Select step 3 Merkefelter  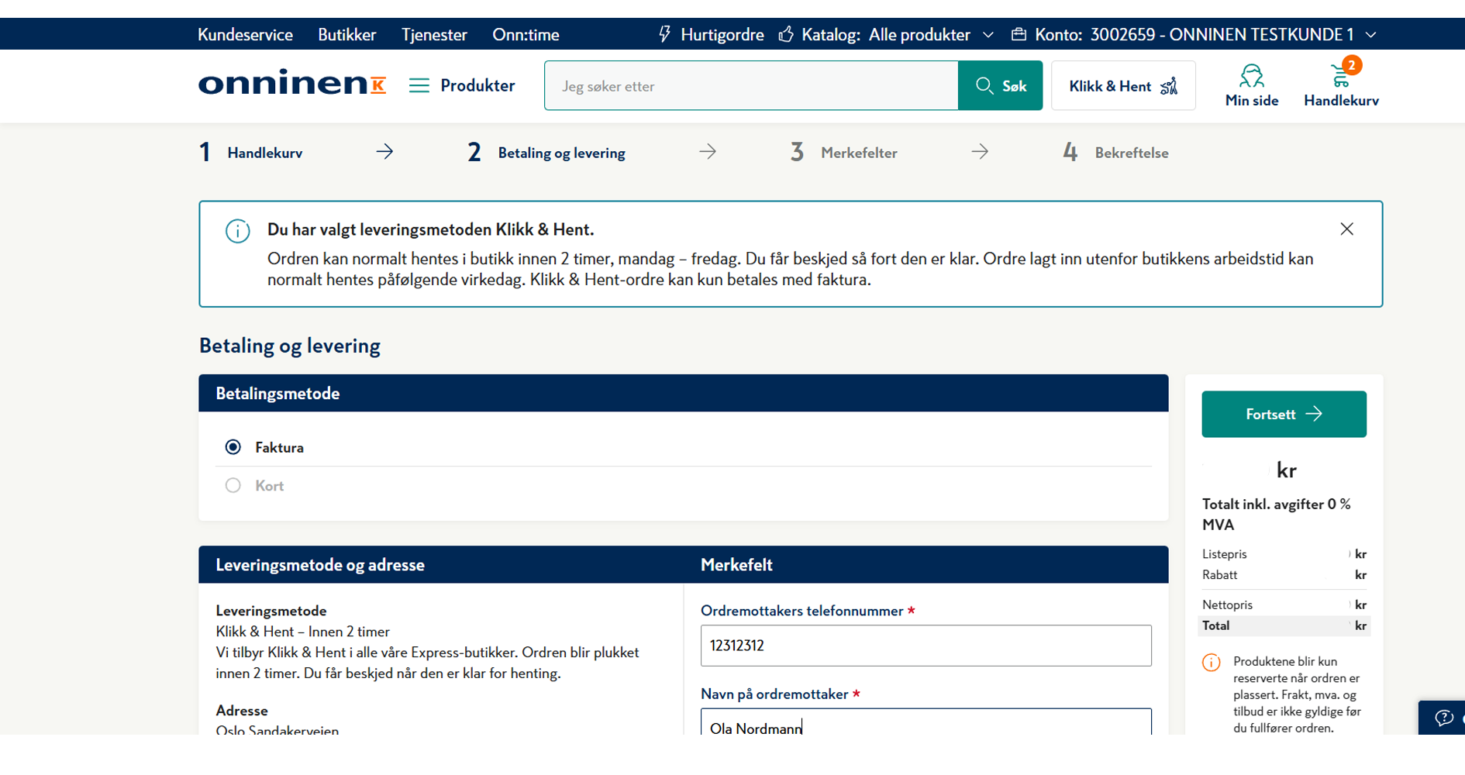pos(843,153)
